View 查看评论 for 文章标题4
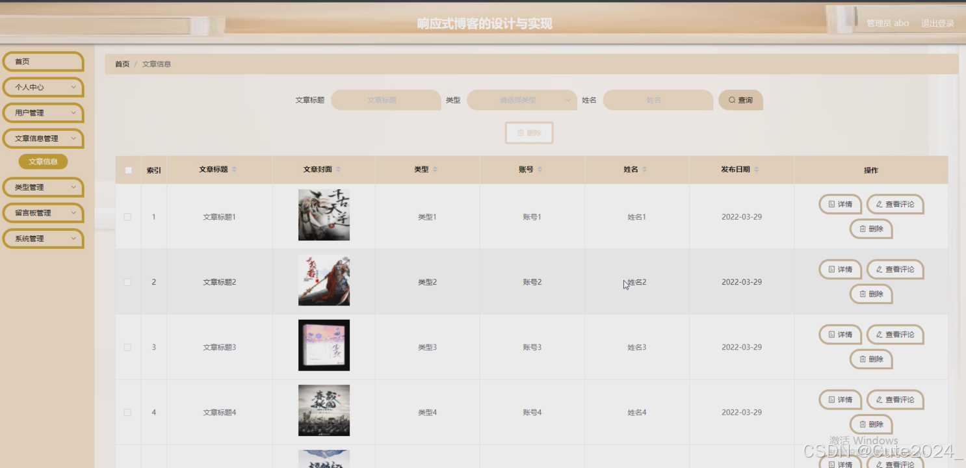 [895, 400]
